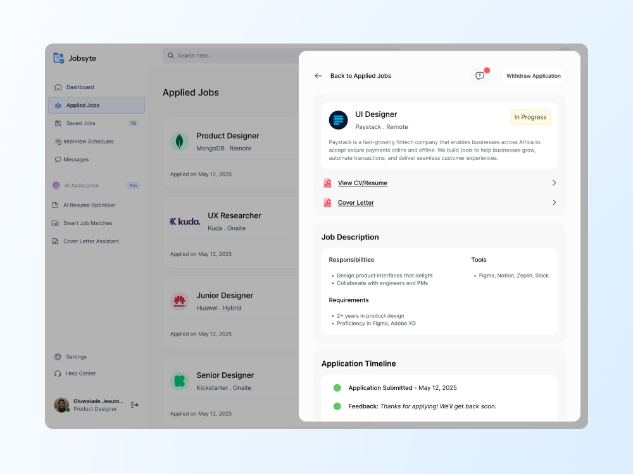This screenshot has width=633, height=474.
Task: Select Applied Jobs in the sidebar
Action: (96, 105)
